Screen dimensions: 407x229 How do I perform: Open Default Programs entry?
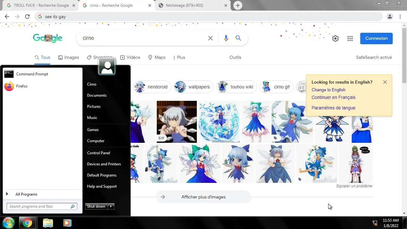click(102, 175)
